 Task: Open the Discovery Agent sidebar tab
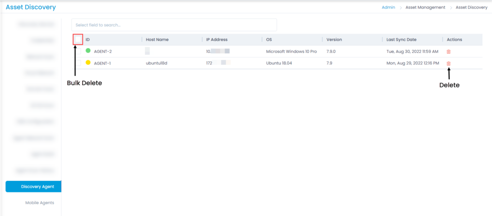pos(33,187)
